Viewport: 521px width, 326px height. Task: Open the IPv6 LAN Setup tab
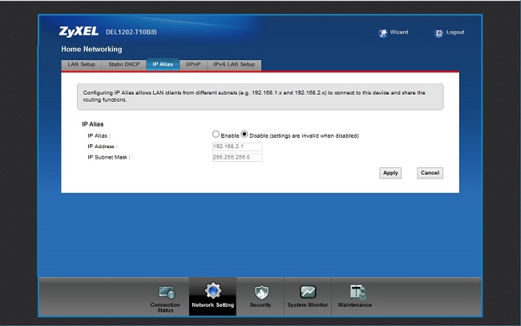point(234,64)
